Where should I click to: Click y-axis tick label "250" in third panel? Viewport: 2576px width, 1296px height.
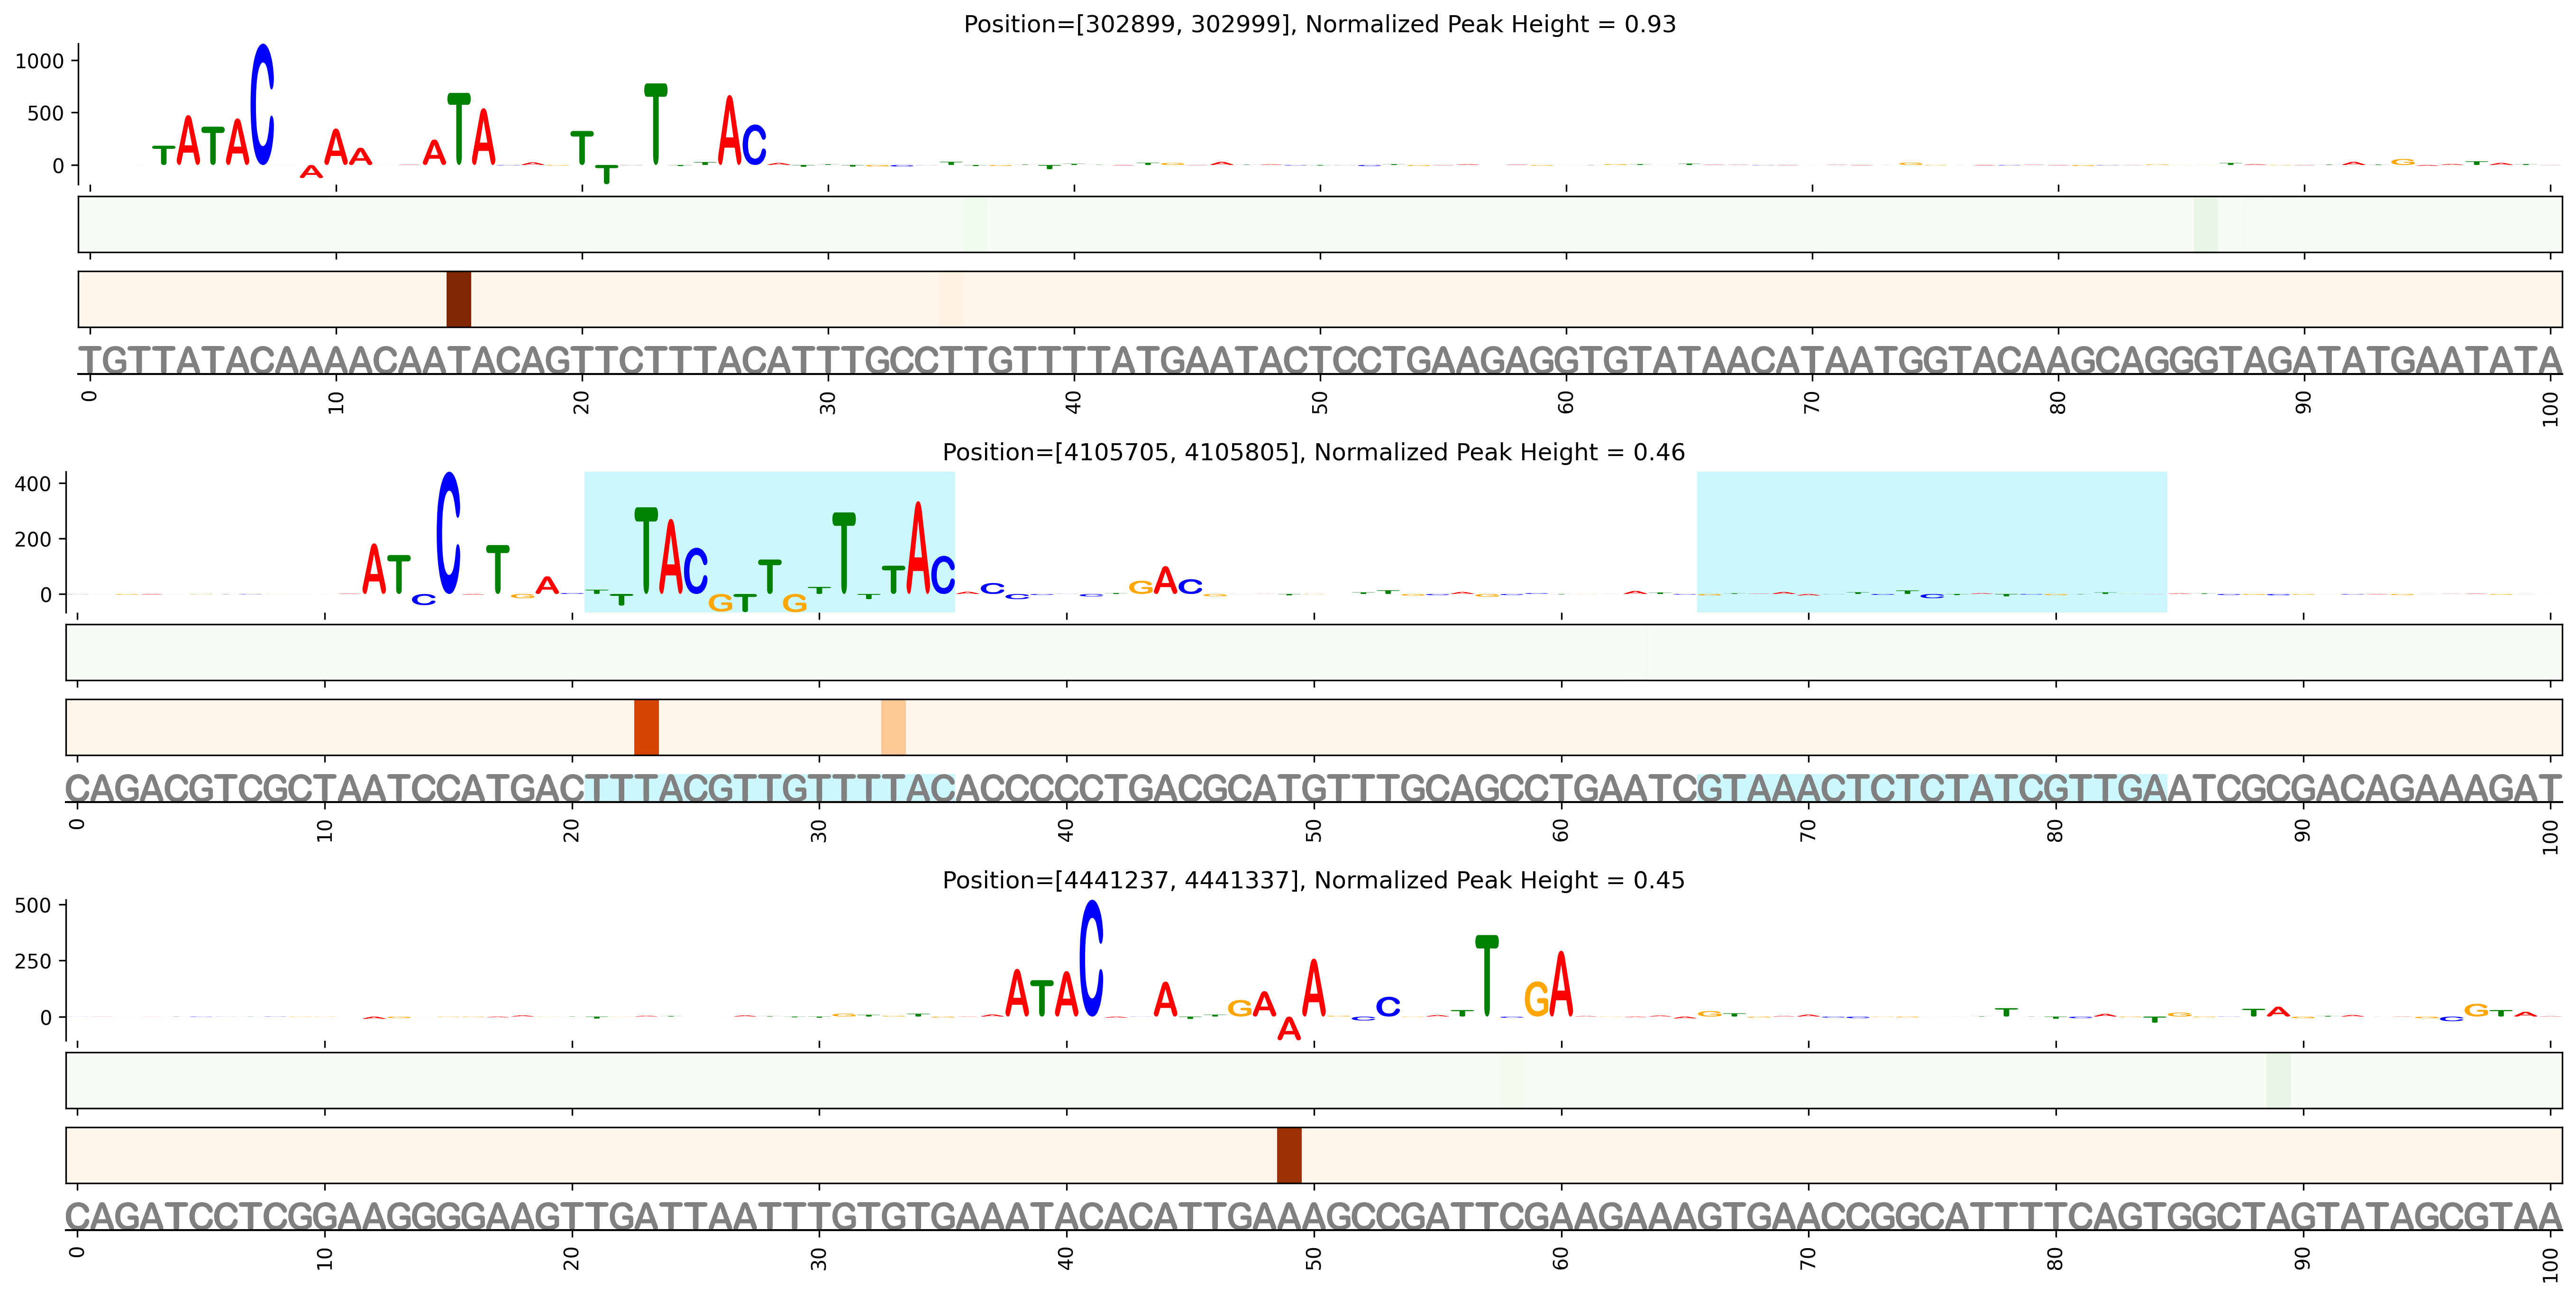point(33,961)
